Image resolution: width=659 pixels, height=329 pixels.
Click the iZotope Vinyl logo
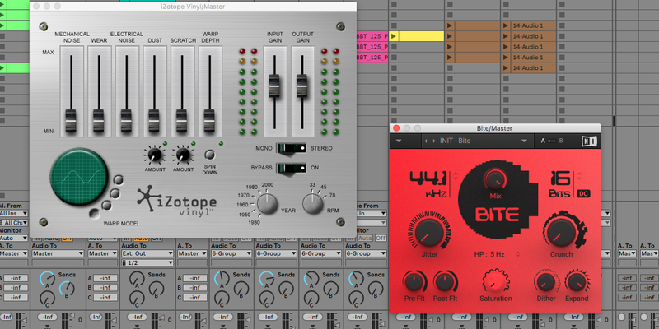[x=176, y=201]
